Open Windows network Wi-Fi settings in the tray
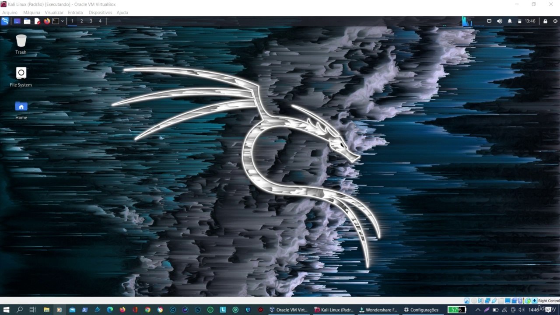 click(x=504, y=310)
